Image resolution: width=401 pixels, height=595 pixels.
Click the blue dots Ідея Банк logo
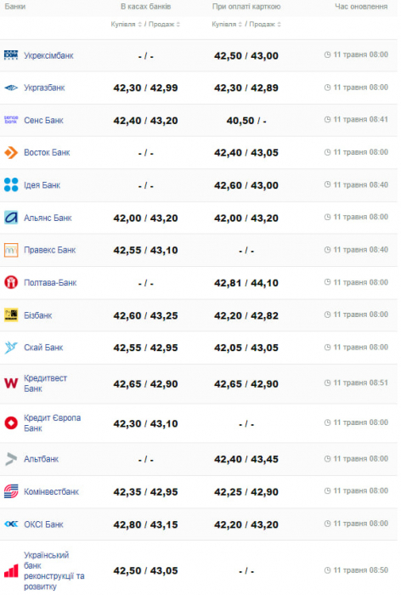pos(11,184)
